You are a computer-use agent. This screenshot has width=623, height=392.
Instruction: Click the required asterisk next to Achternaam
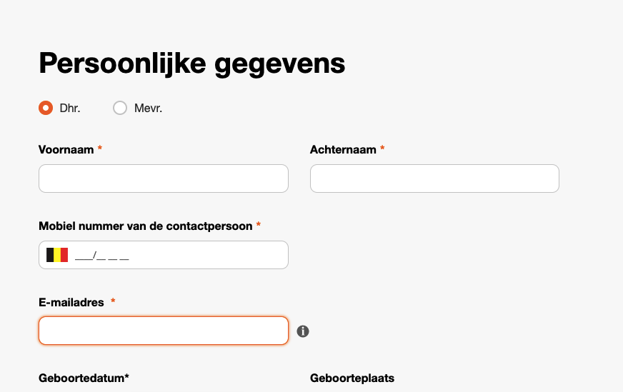tap(382, 148)
